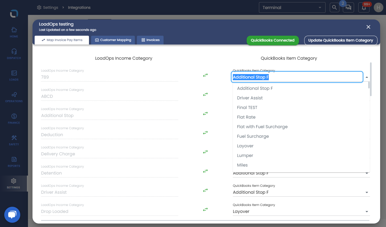Screen dimensions: 386x227
Task: Close the LoadOps testing dialog
Action: pyautogui.click(x=368, y=27)
